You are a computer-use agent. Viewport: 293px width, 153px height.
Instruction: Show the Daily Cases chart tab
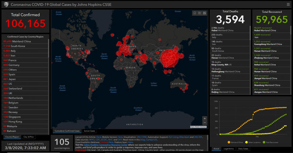(243, 149)
